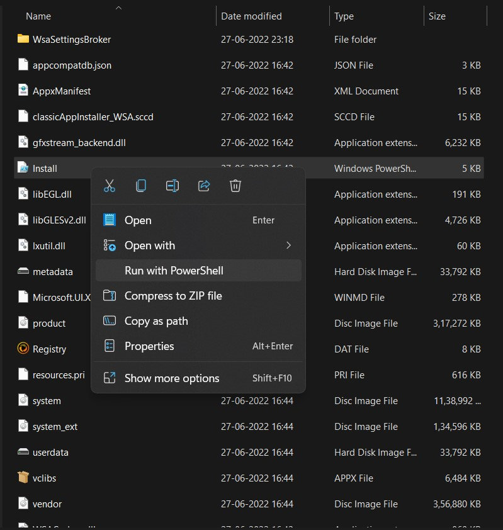Image resolution: width=503 pixels, height=530 pixels.
Task: Select the libGLESv2.dll file name
Action: [x=59, y=220]
